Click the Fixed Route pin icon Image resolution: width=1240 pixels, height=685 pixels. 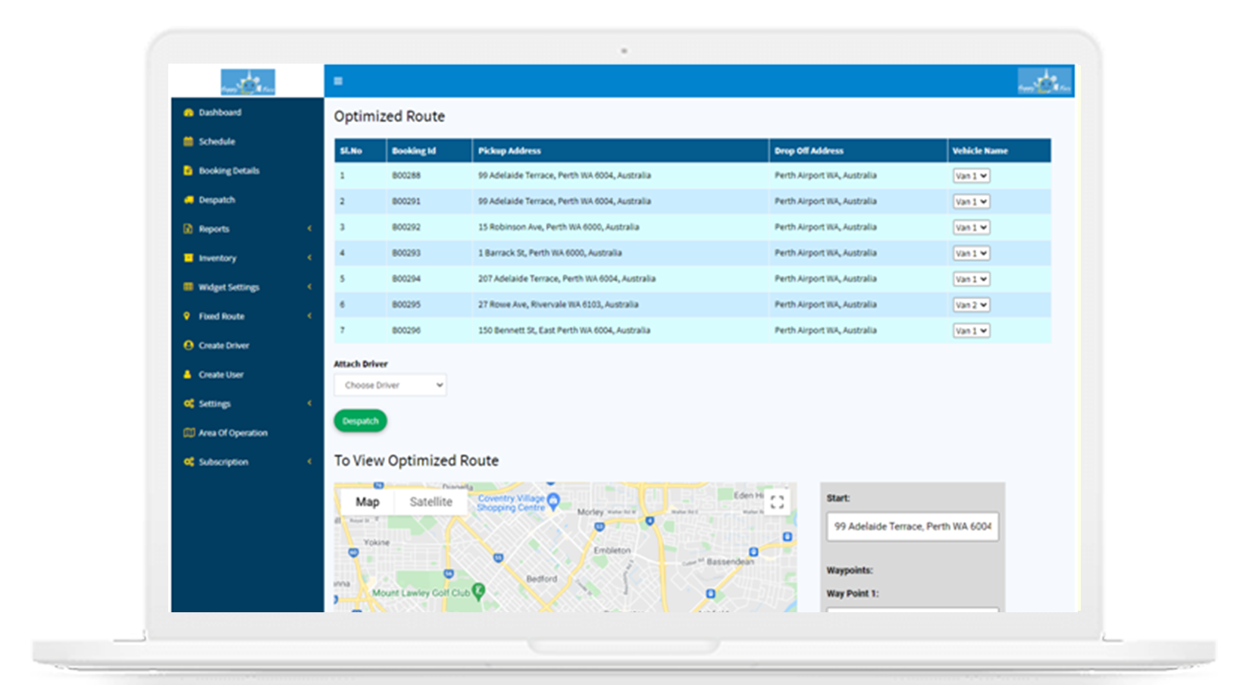(x=187, y=316)
